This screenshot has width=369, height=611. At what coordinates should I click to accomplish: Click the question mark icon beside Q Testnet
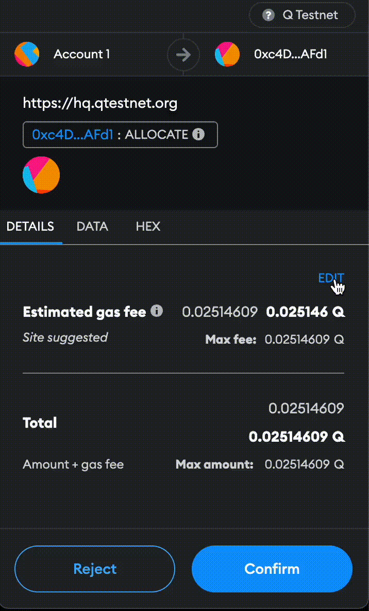(x=268, y=15)
